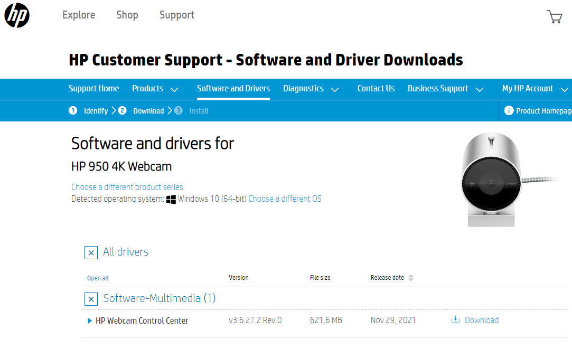Viewport: 572px width, 349px height.
Task: Click Choose a different OS link
Action: coord(285,199)
